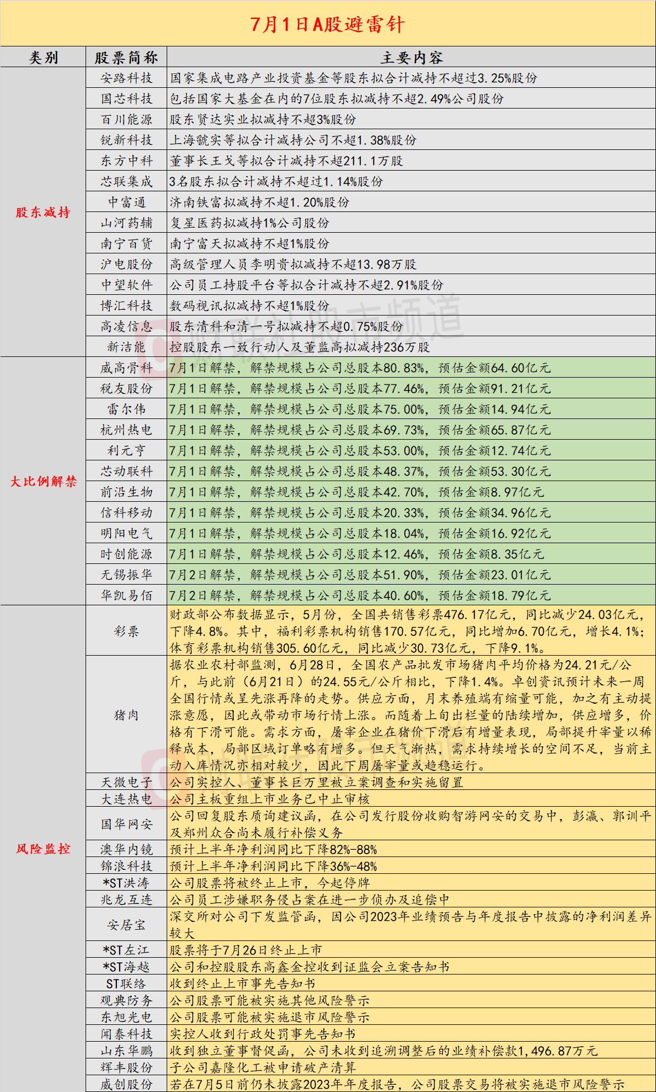Image resolution: width=656 pixels, height=1092 pixels.
Task: Select stock name 山东华鹏
Action: coord(126,1051)
